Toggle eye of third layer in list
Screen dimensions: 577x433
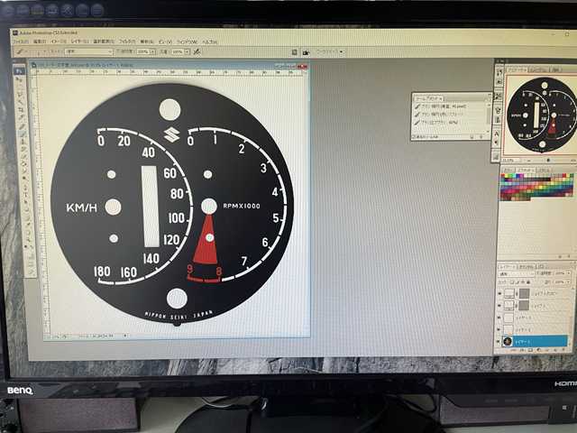coord(499,318)
